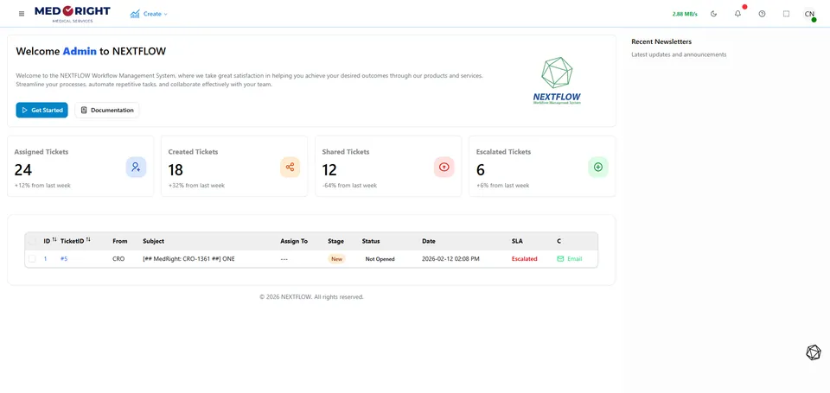Click the Stage column header
The image size is (830, 393).
point(335,241)
